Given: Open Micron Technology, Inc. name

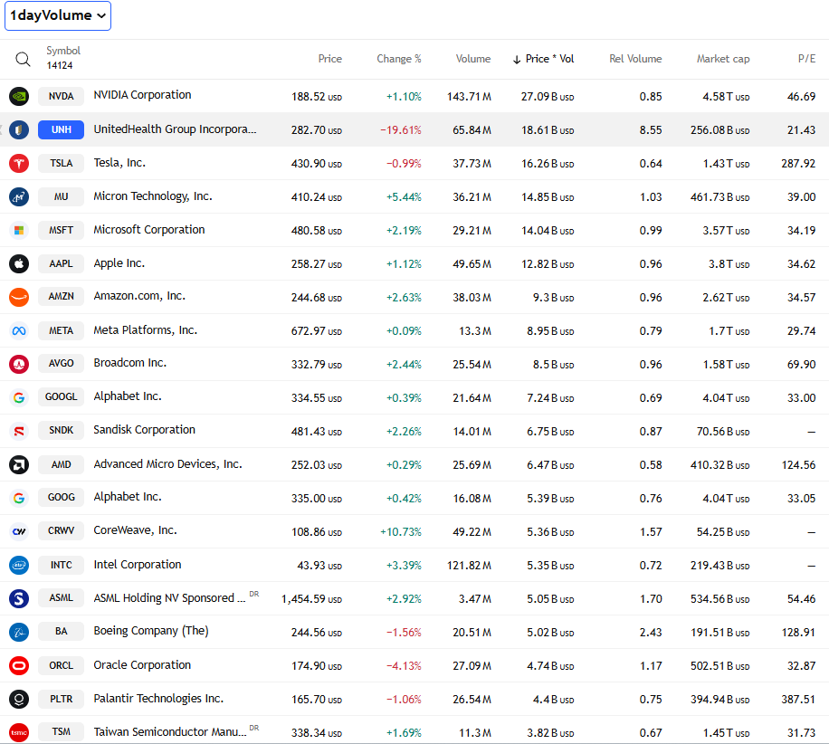Looking at the screenshot, I should pyautogui.click(x=153, y=196).
